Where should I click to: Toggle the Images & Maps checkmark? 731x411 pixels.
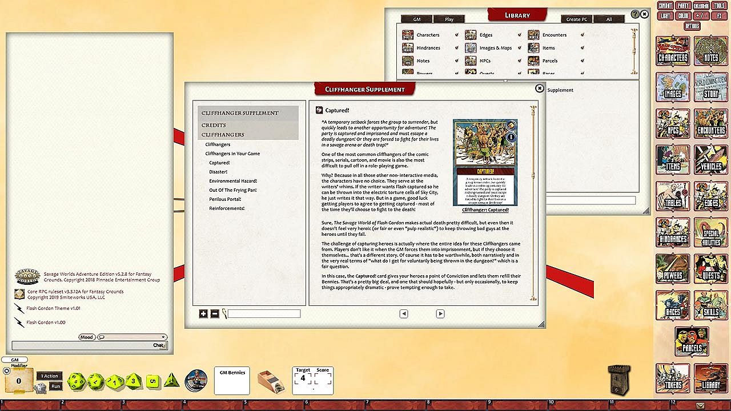pos(519,48)
